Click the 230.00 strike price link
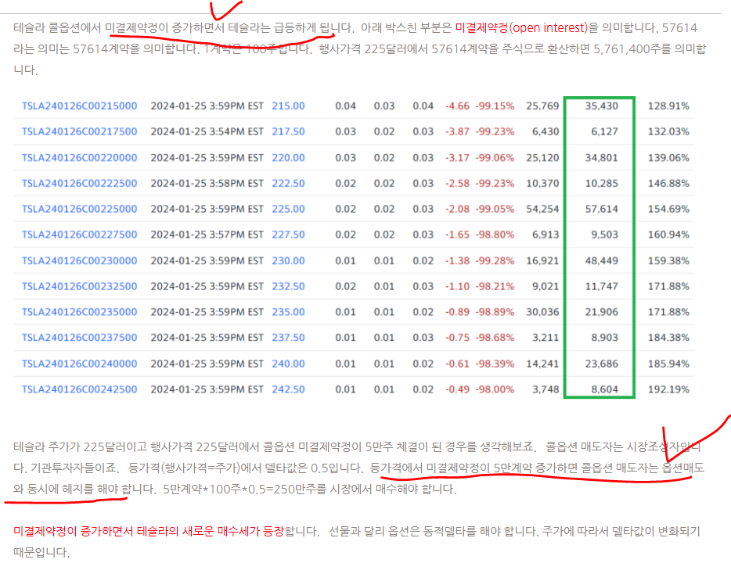The width and height of the screenshot is (731, 581). [x=289, y=261]
